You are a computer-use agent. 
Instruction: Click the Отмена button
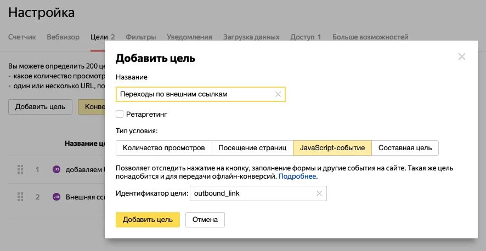click(205, 220)
